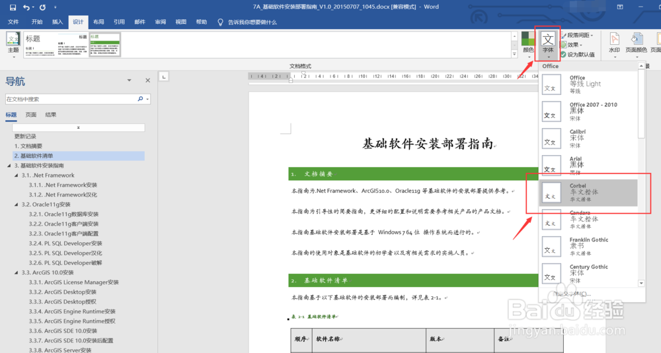The width and height of the screenshot is (661, 353).
Task: Open the navigation pane options arrow
Action: click(x=130, y=80)
